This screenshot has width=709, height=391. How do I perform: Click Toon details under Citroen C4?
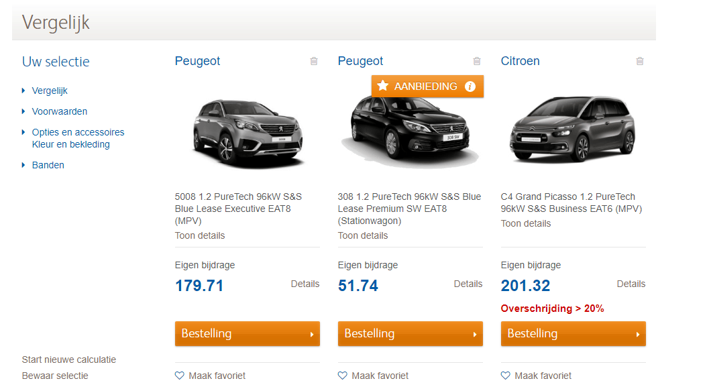(526, 223)
